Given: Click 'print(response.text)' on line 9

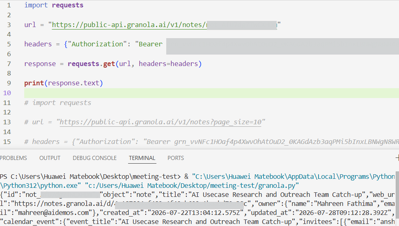Looking at the screenshot, I should [63, 83].
